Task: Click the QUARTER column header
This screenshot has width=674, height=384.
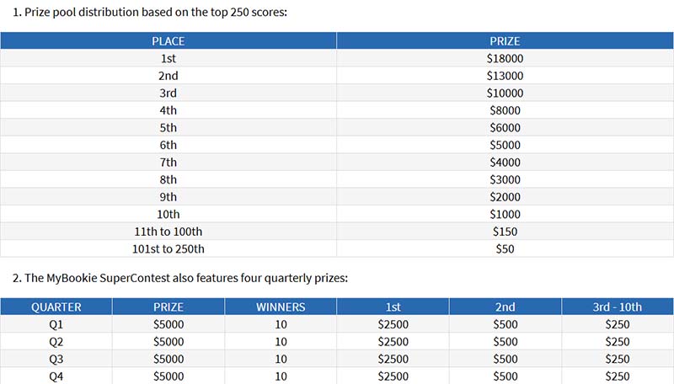Action: tap(56, 307)
